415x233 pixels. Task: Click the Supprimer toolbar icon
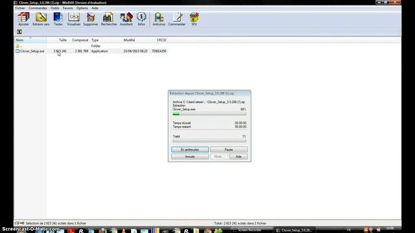[91, 19]
